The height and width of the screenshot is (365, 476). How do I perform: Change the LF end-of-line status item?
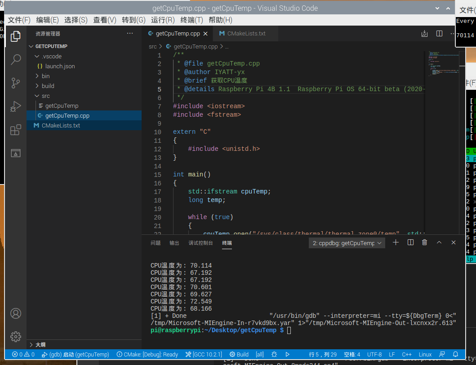click(x=392, y=354)
